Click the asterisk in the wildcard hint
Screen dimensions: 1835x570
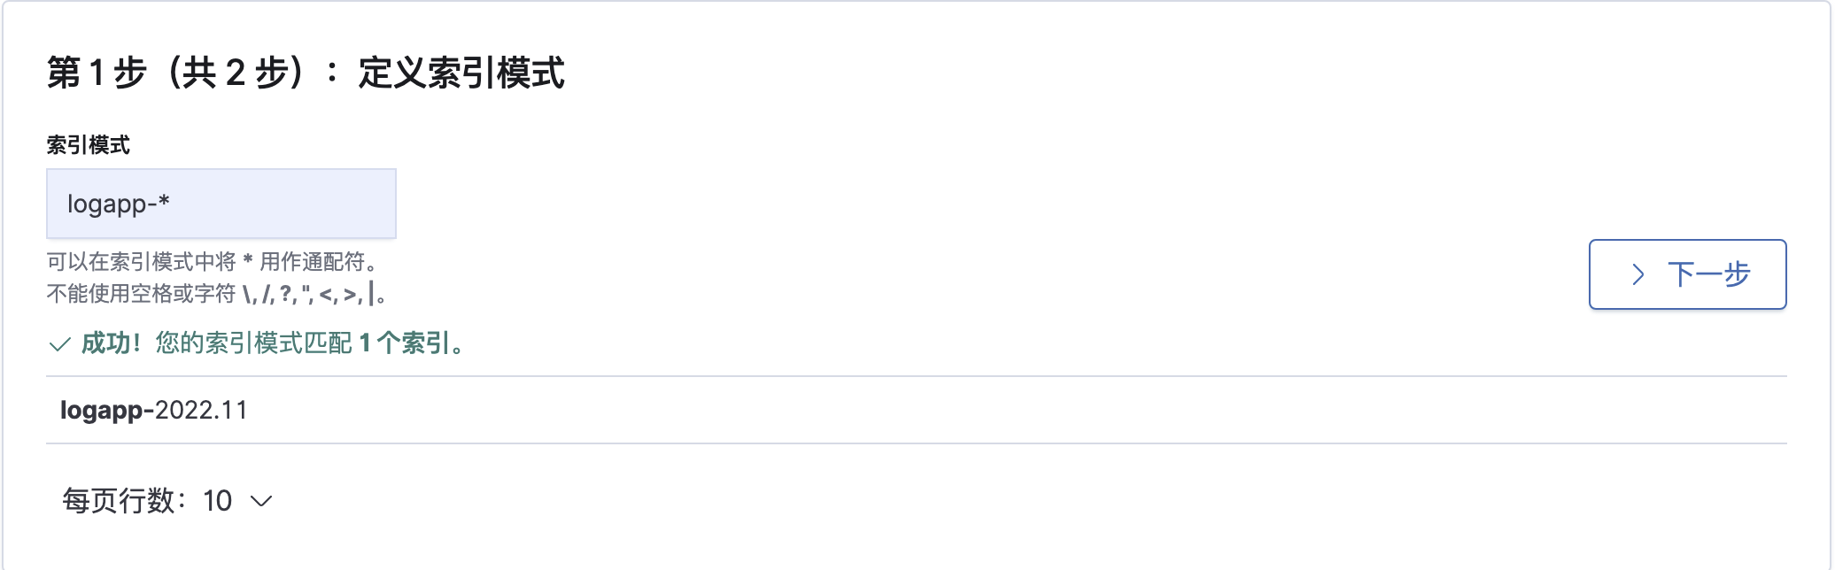click(x=248, y=262)
